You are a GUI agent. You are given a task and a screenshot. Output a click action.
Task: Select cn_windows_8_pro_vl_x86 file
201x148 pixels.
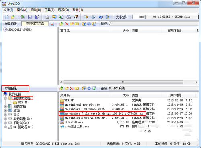tap(86, 118)
